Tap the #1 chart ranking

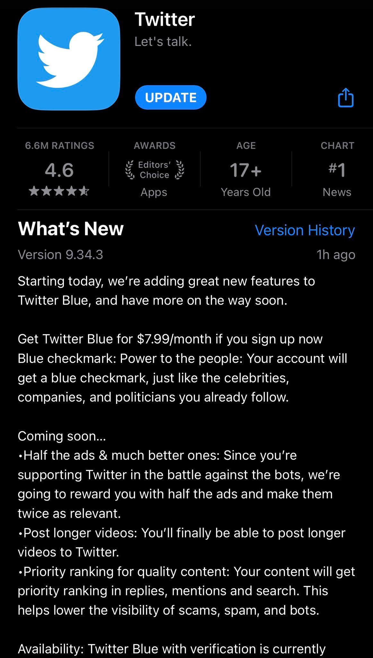tap(337, 170)
